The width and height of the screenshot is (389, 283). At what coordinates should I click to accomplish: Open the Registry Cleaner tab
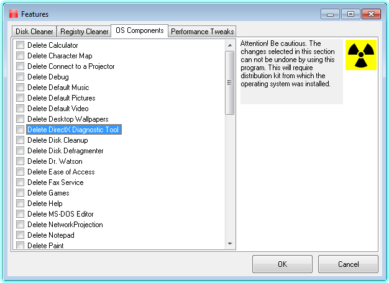coord(84,32)
